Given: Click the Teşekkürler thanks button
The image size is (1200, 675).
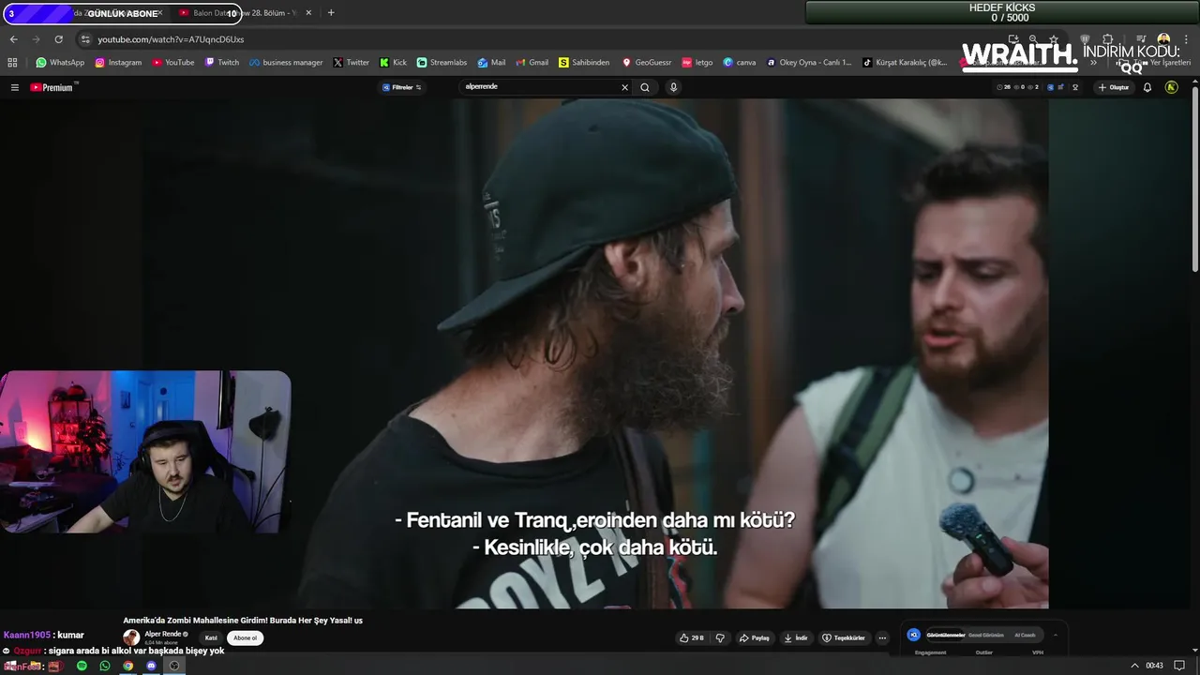Looking at the screenshot, I should [x=844, y=637].
